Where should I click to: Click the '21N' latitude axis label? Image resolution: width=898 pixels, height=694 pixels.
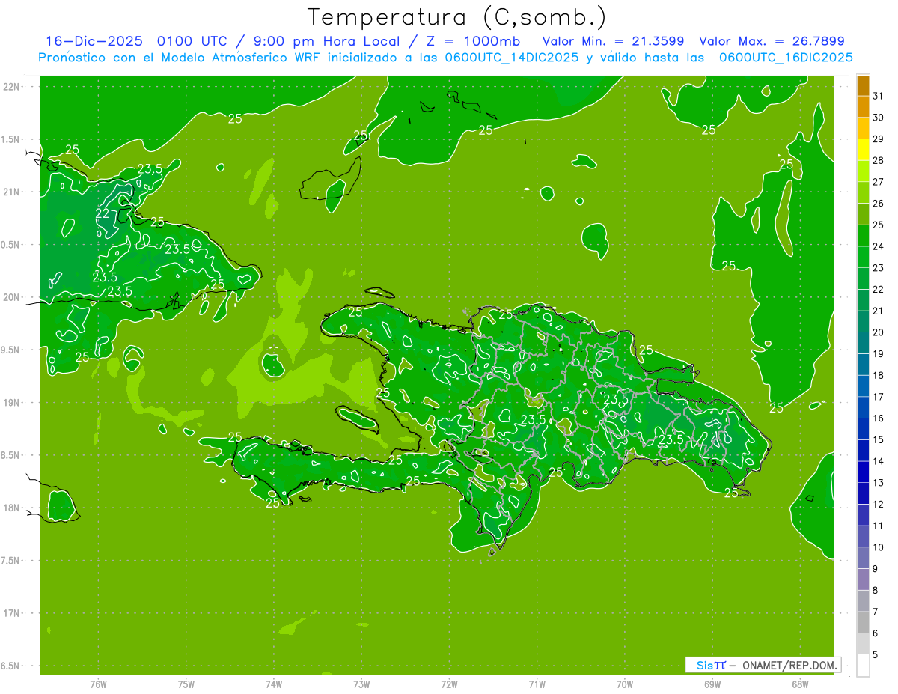[x=12, y=192]
